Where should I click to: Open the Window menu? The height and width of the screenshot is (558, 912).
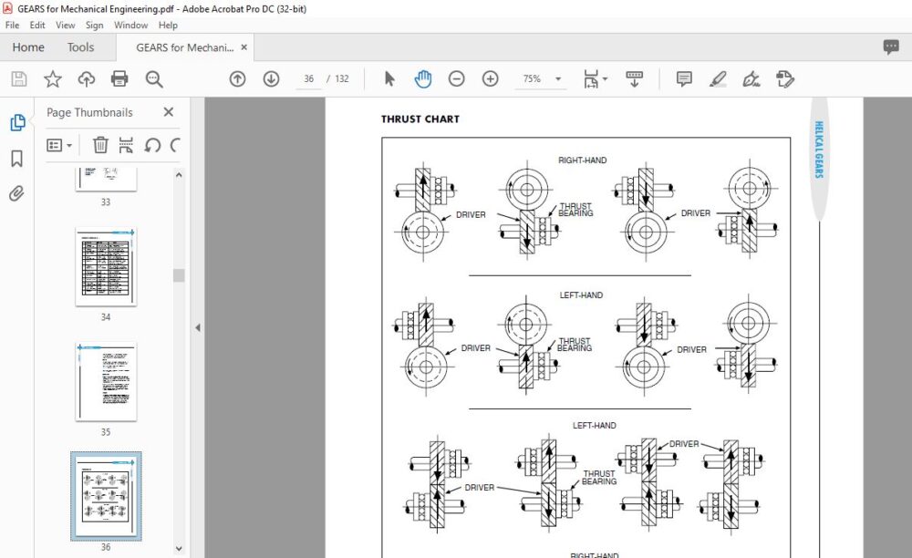(130, 25)
